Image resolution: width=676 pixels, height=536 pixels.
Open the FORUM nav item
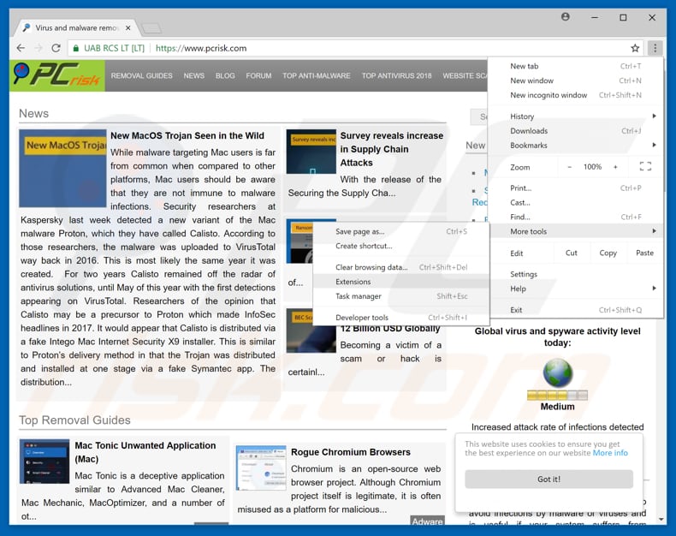coord(258,75)
